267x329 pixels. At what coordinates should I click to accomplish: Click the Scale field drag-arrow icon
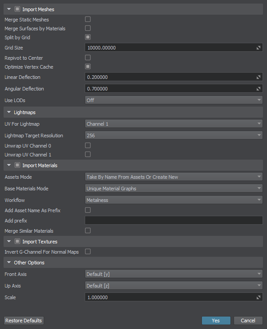click(x=259, y=297)
